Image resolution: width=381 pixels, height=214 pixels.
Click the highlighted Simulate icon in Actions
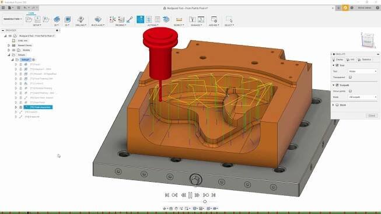(x=141, y=19)
